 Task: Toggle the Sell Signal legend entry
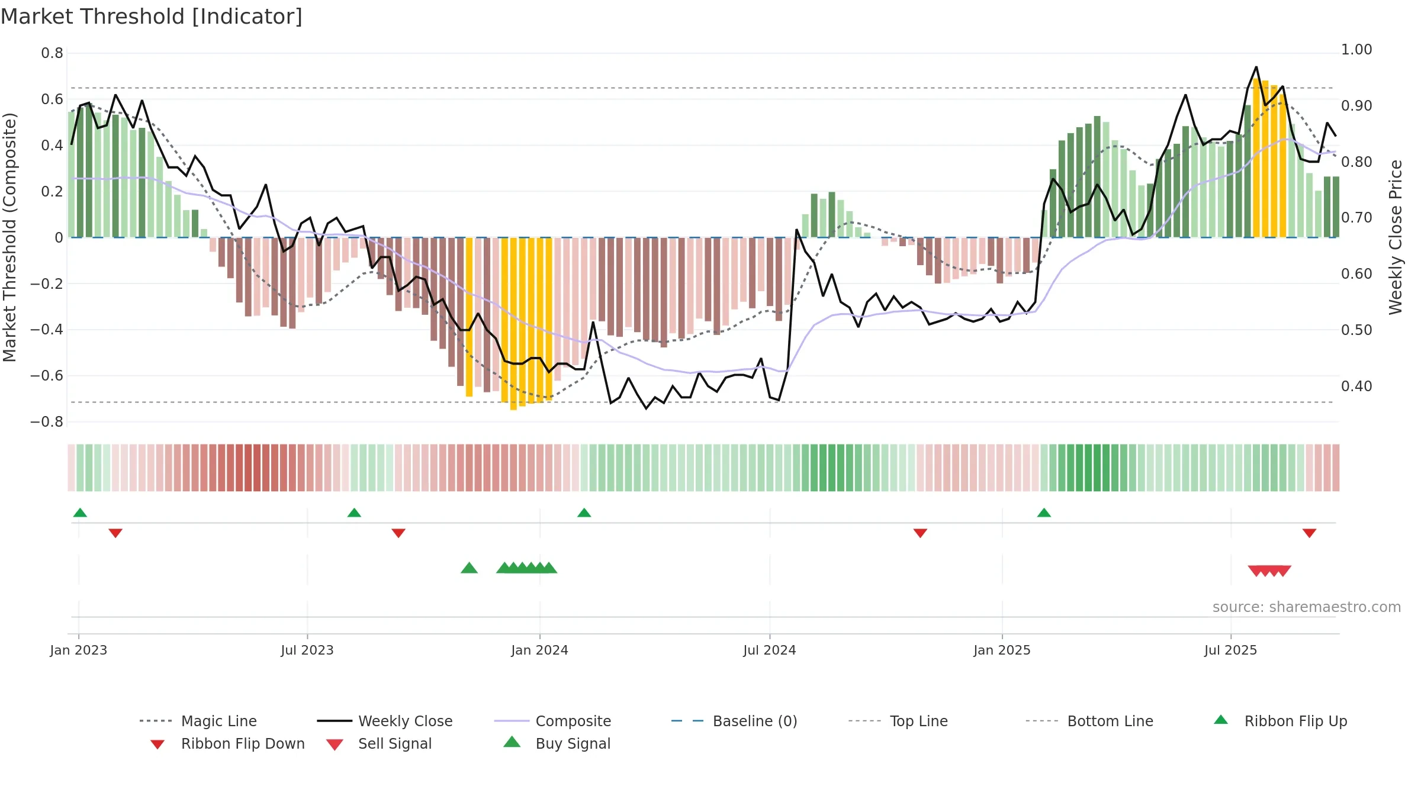[379, 743]
